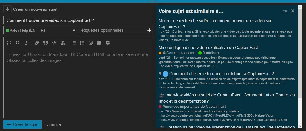Screen dimensions: 306x131
Task: Click the Votre sujet est similaire à… heading
Action: [191, 11]
